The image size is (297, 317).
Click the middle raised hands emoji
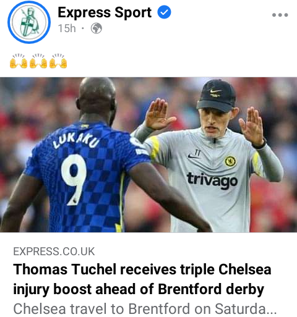pyautogui.click(x=38, y=61)
